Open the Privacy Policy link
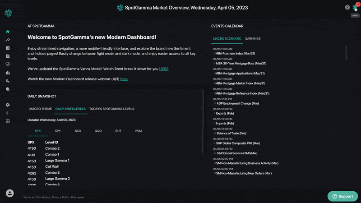 pos(61,197)
